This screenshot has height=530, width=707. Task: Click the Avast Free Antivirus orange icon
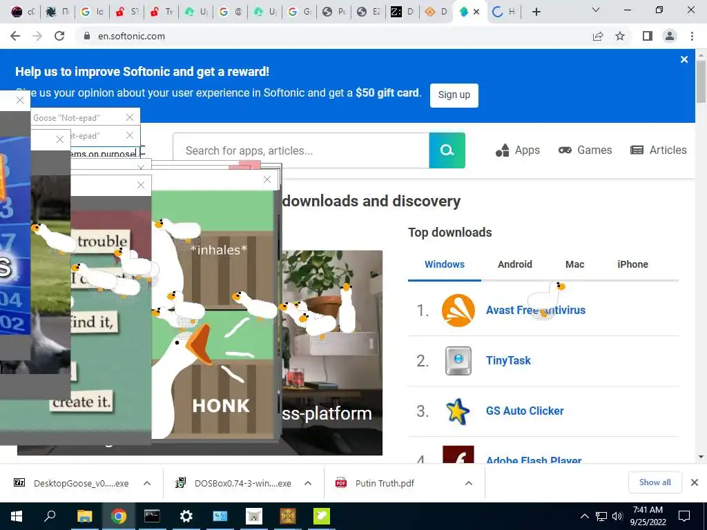pyautogui.click(x=458, y=311)
